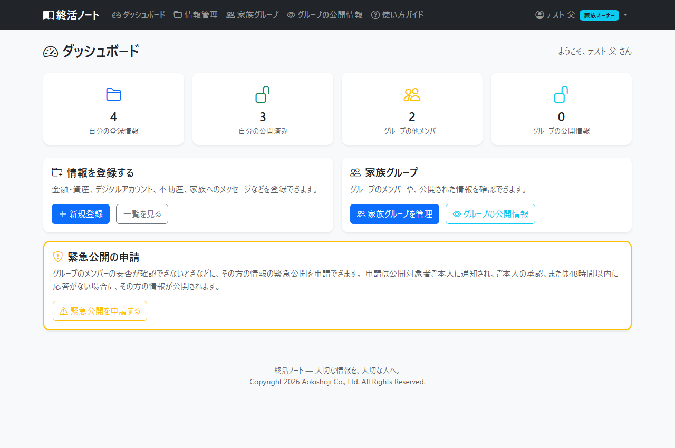Click the green unlock icon above 自分の公開済み
Viewport: 675px width, 448px height.
click(263, 94)
